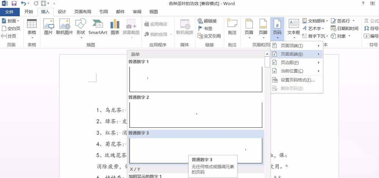Open the quick access toolbar customize arrow
379x178 pixels.
coord(54,4)
